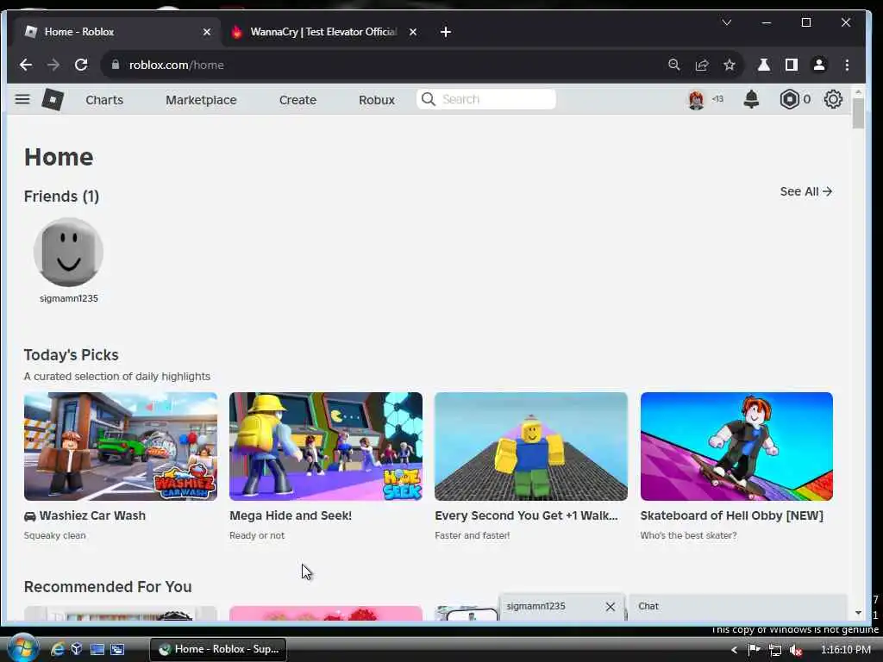Open Chrome profile account icon
883x662 pixels.
(x=819, y=65)
